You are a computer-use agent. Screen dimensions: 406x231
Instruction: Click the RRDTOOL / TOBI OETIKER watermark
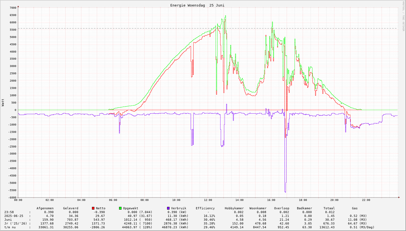click(x=403, y=16)
